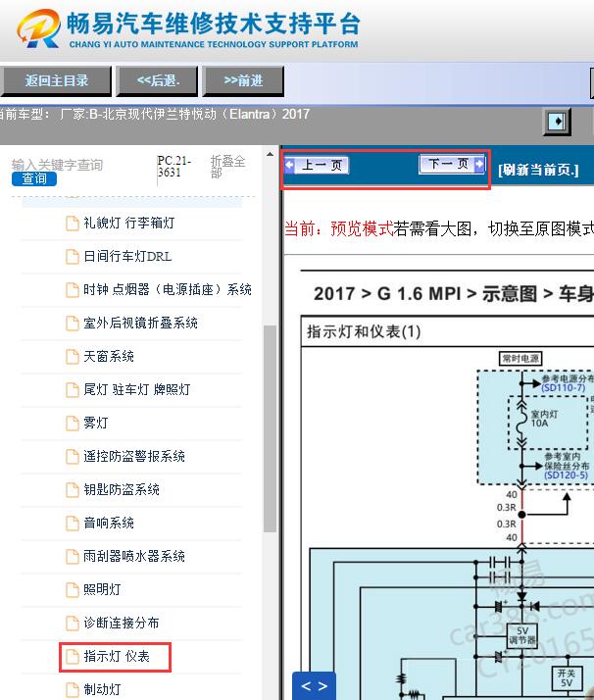The width and height of the screenshot is (594, 700).
Task: Select 时钟 点烟器（电源插座）系统
Action: (168, 290)
